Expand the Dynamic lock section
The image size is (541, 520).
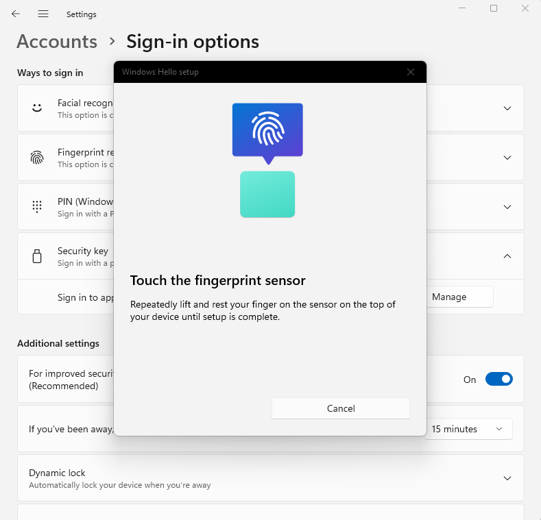tap(507, 478)
